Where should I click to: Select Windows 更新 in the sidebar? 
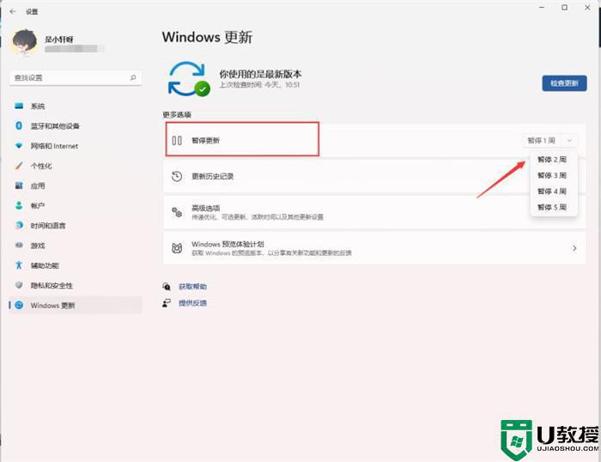click(76, 305)
